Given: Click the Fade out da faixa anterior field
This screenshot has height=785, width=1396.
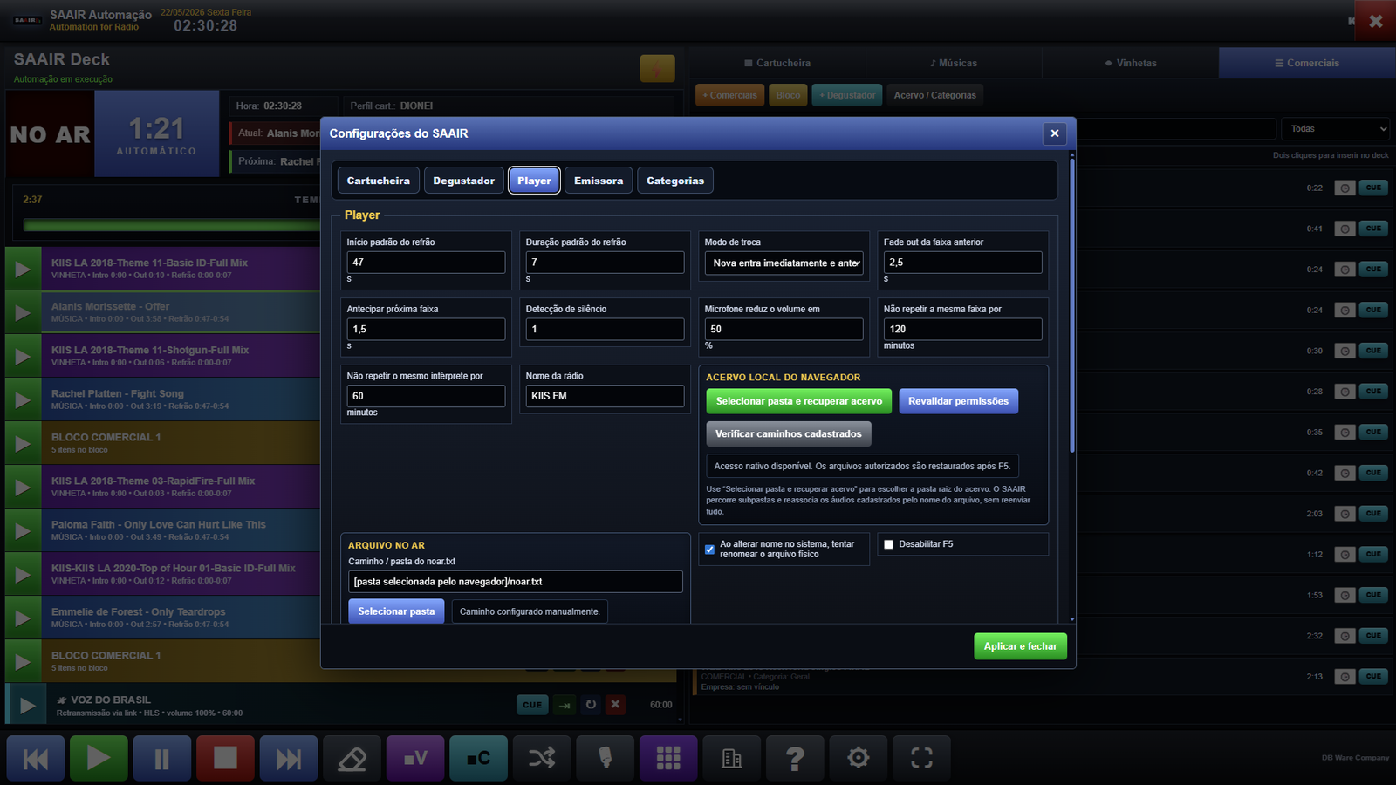Looking at the screenshot, I should pyautogui.click(x=963, y=263).
